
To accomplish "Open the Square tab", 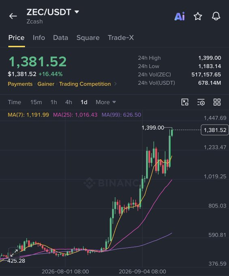I will (x=88, y=38).
